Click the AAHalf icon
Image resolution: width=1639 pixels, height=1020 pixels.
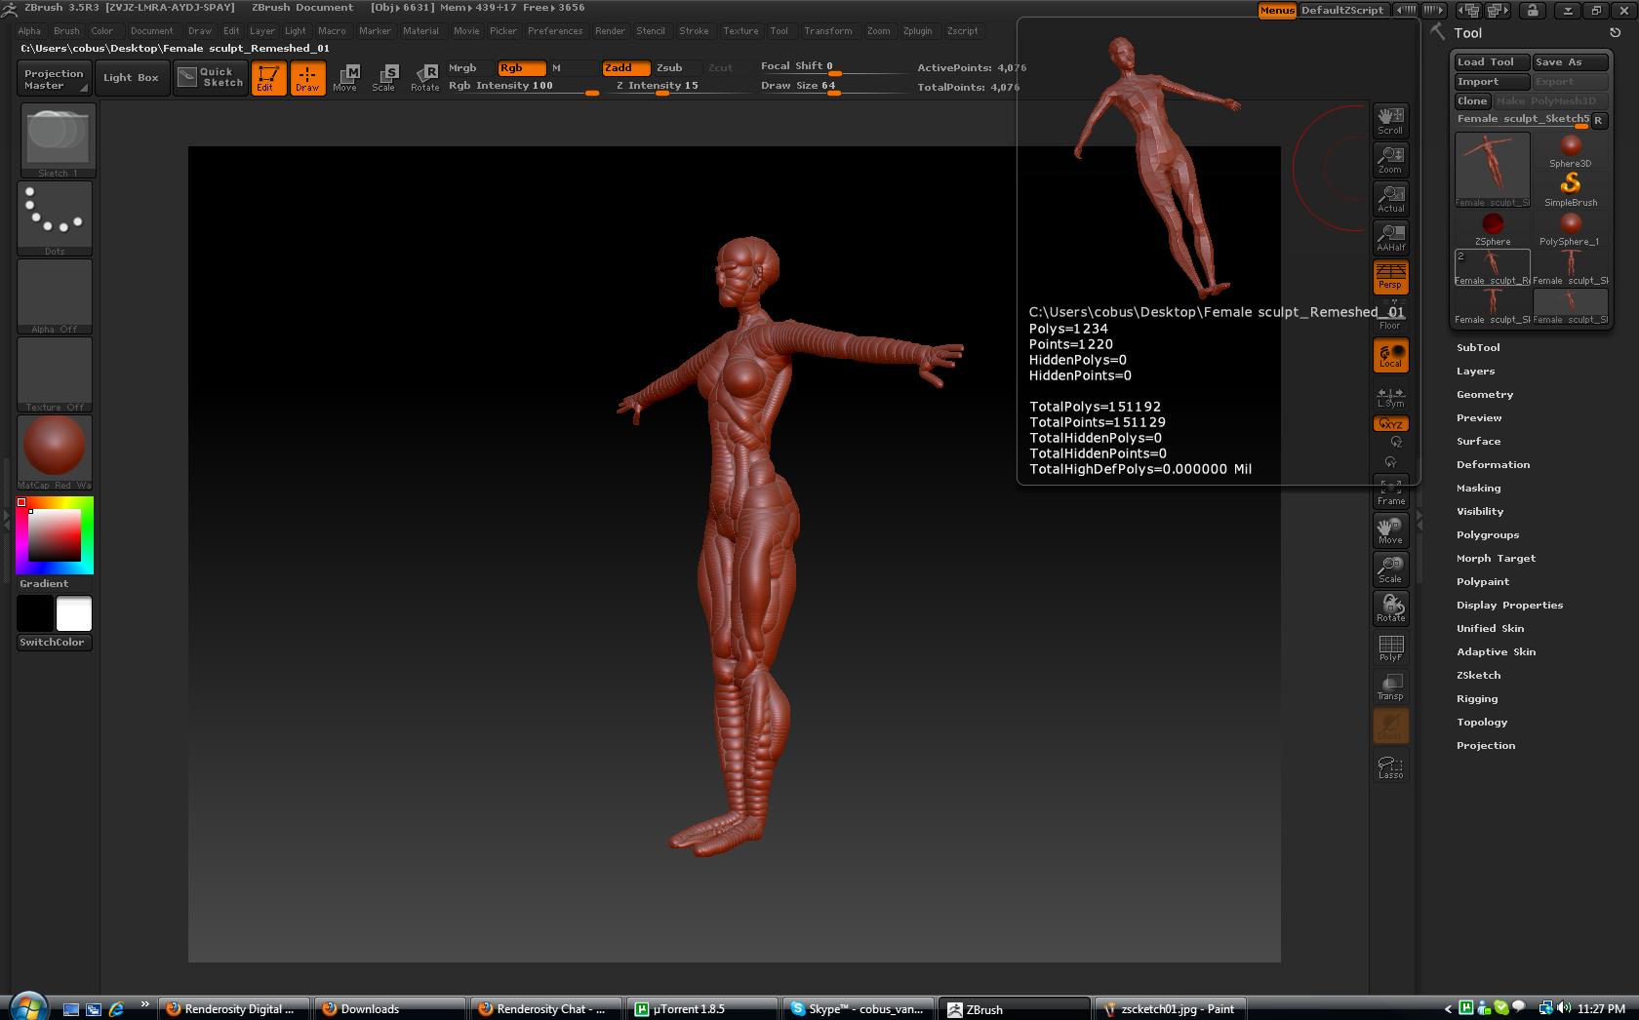pos(1390,238)
